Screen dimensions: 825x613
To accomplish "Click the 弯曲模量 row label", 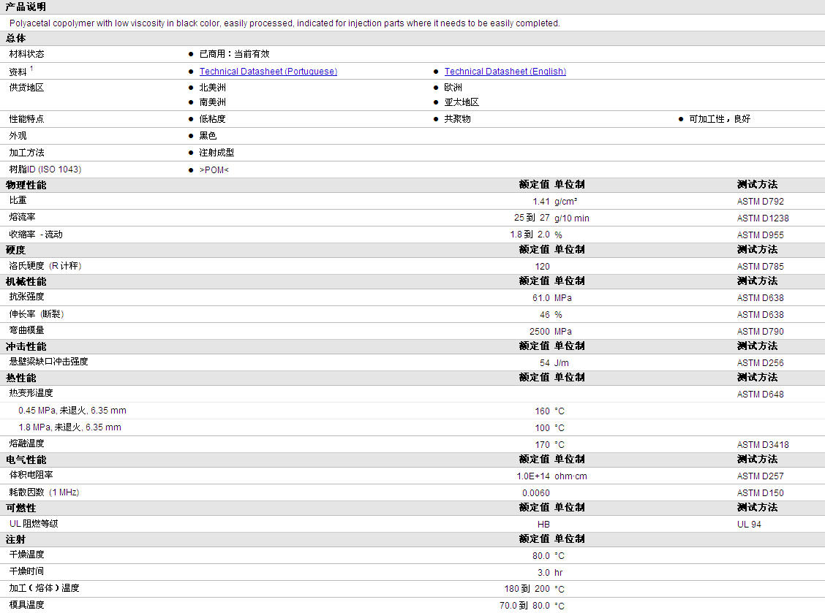I will 27,330.
